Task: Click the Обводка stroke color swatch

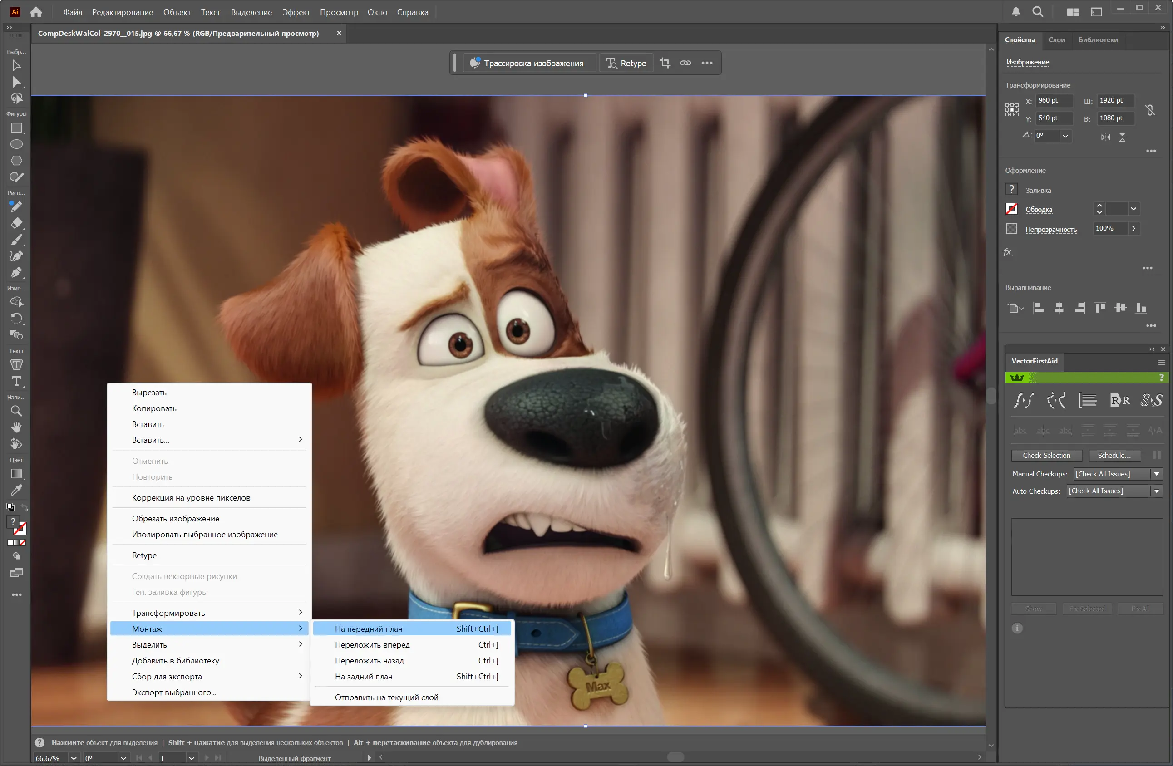Action: click(x=1011, y=209)
